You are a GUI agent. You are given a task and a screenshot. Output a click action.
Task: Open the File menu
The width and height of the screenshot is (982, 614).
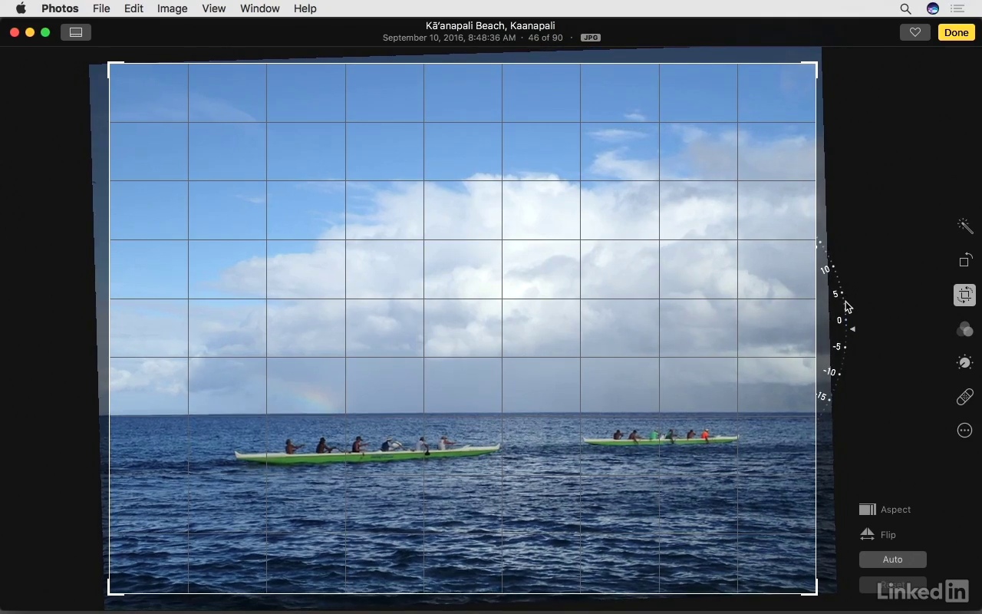(101, 8)
